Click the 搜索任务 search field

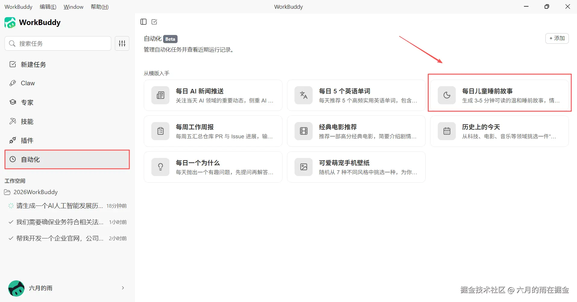pyautogui.click(x=58, y=43)
